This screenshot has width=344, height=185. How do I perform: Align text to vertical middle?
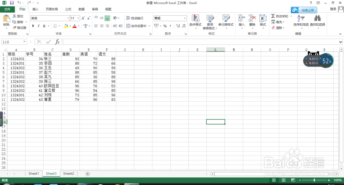tap(101, 18)
